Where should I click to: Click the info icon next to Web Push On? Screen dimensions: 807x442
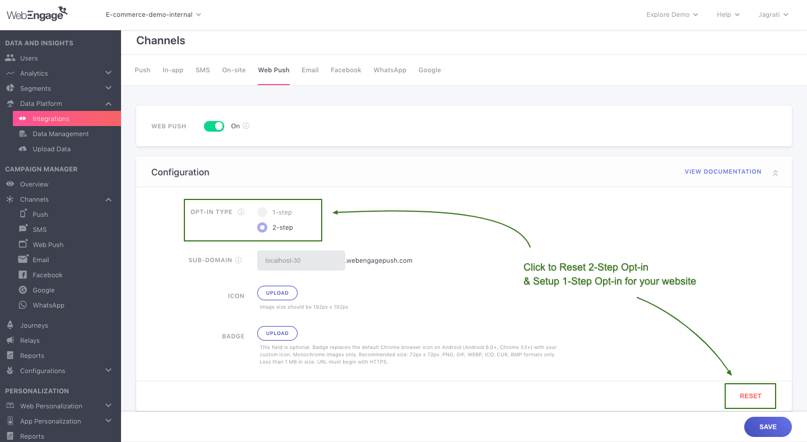[x=246, y=126]
